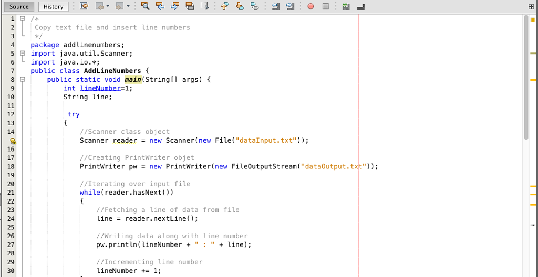538x277 pixels.
Task: Collapse the imports fold at line 5
Action: tap(22, 53)
